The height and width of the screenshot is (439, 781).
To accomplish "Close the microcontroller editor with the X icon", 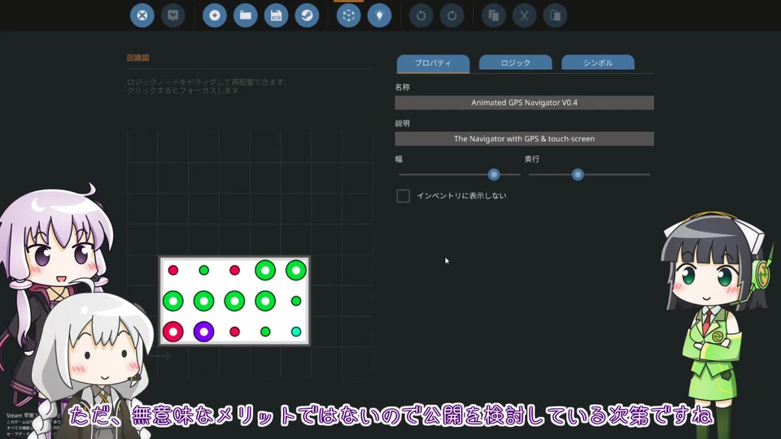I will point(142,15).
